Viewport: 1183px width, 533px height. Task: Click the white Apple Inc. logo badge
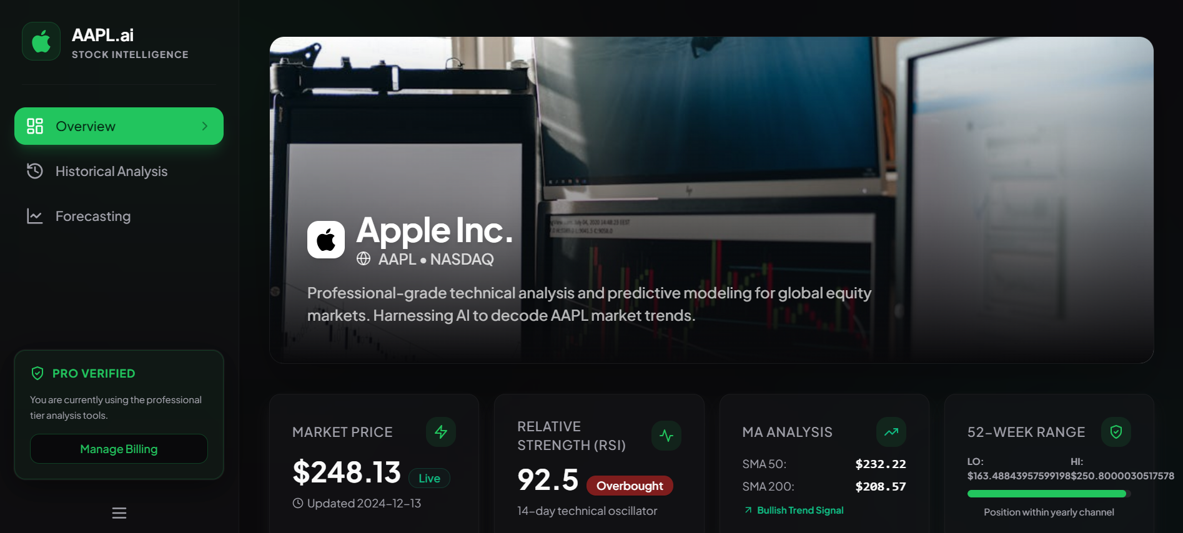click(326, 240)
